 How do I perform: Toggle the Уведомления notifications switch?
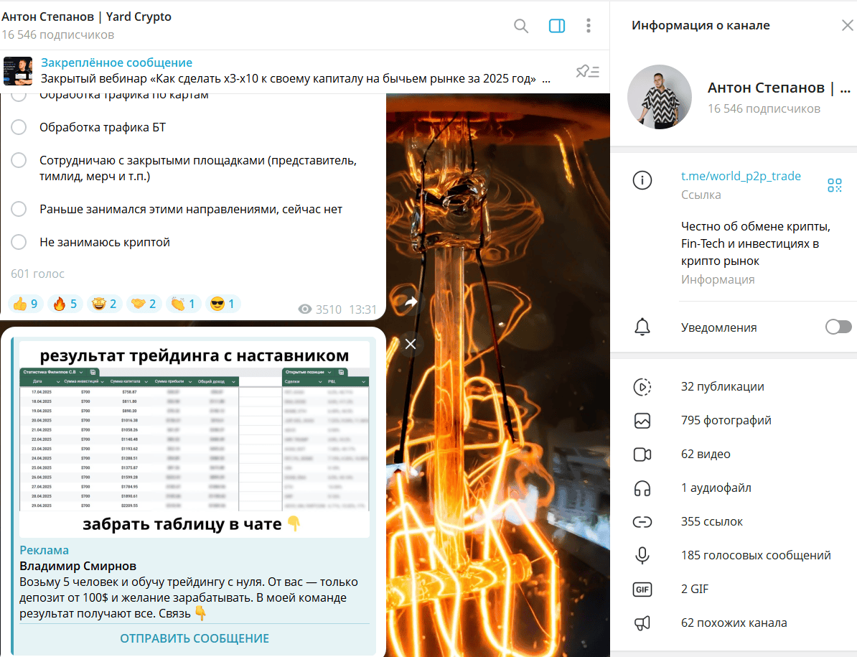click(x=838, y=327)
